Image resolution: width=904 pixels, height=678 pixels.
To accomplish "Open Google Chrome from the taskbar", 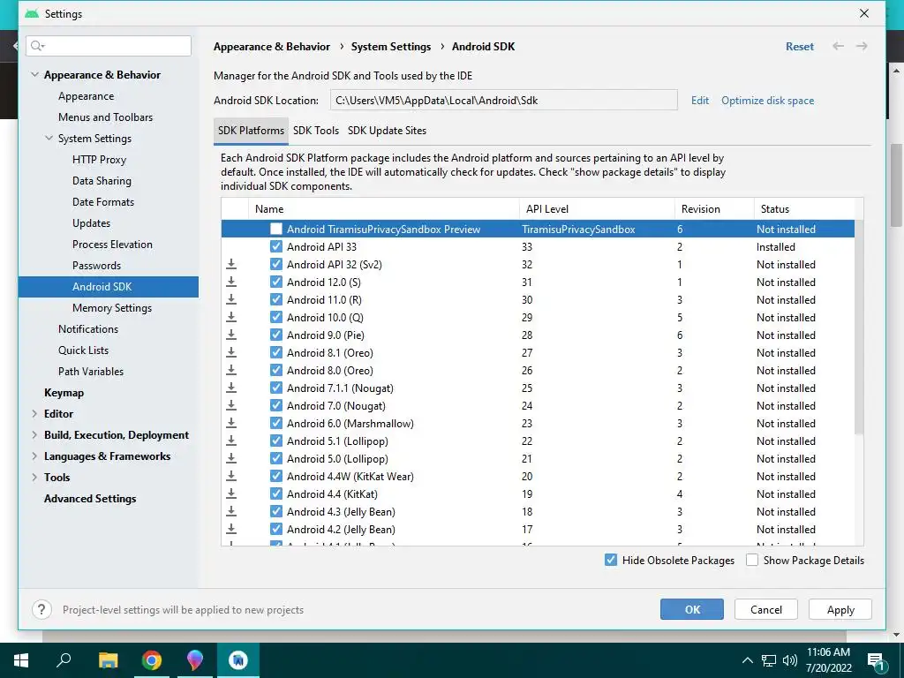I will point(152,660).
